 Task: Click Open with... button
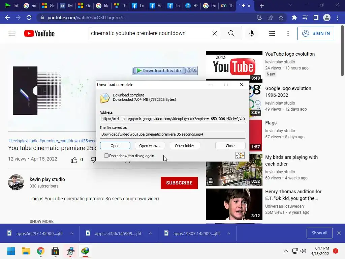coord(149,146)
